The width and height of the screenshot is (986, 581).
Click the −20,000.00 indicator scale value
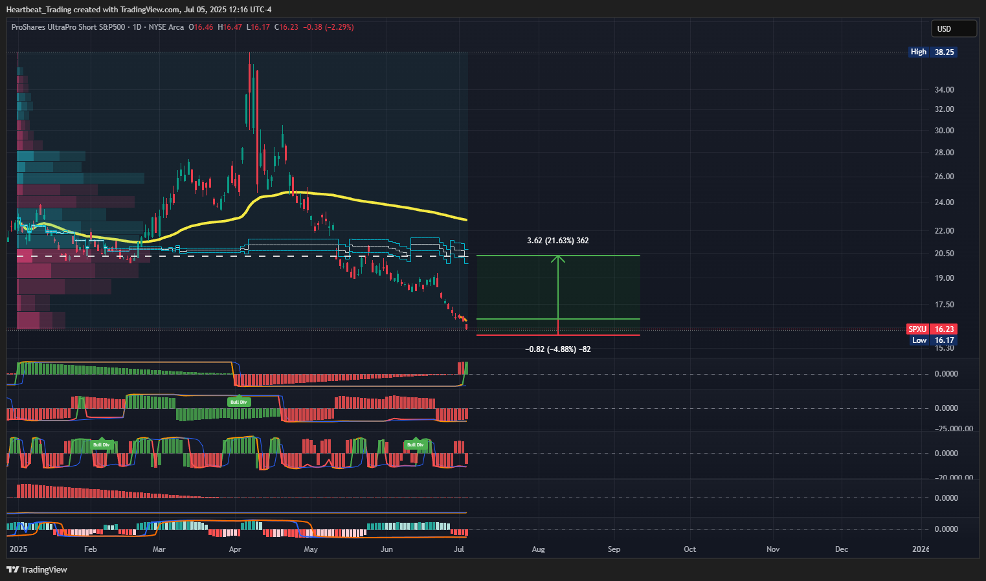tap(953, 478)
